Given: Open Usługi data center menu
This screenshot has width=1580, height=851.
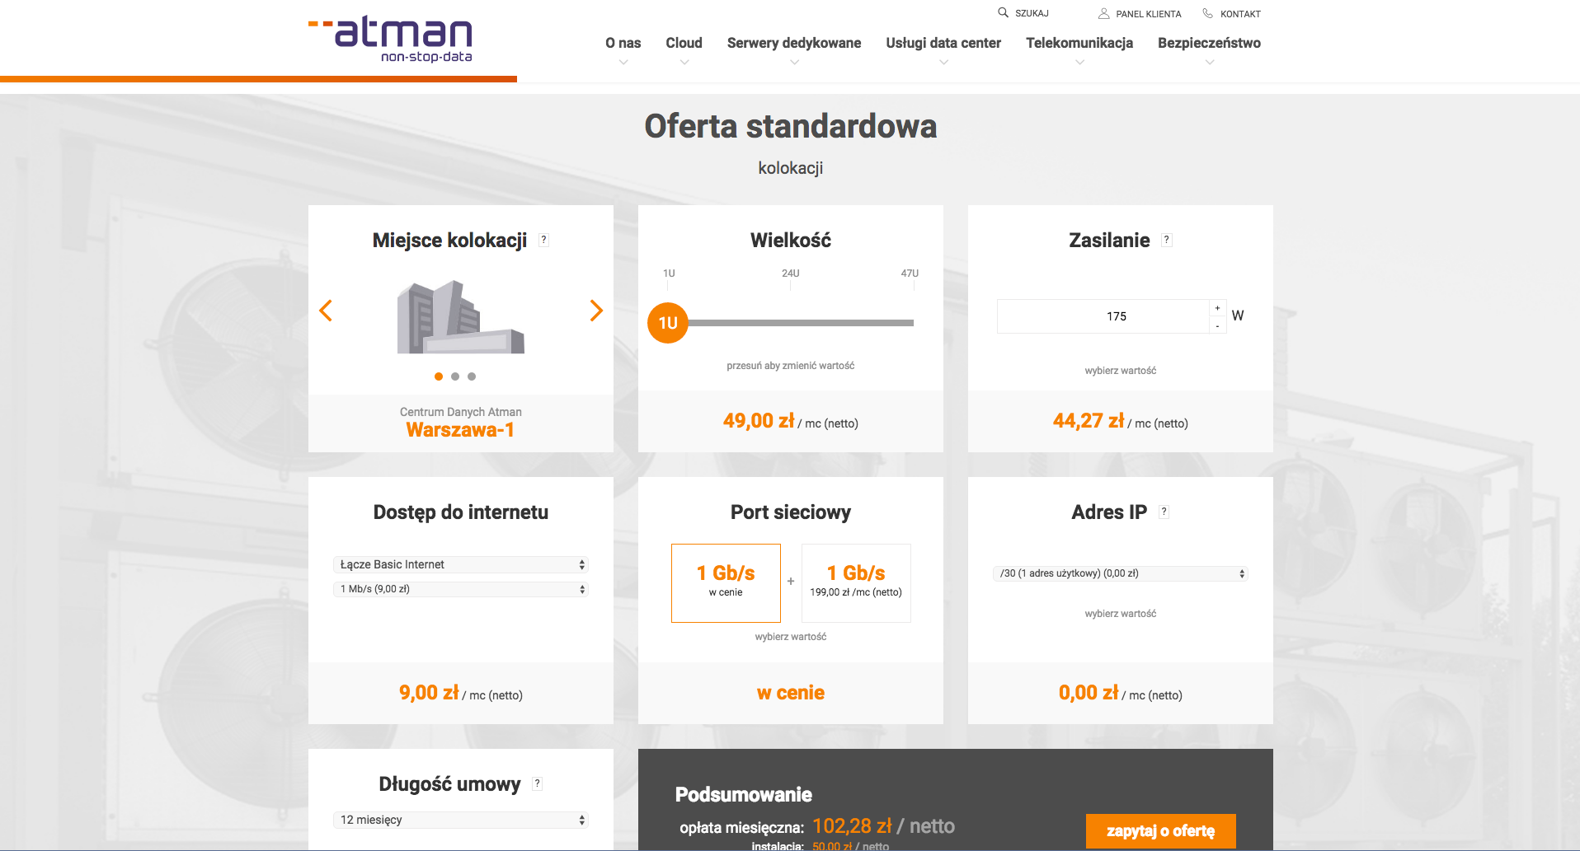Looking at the screenshot, I should pyautogui.click(x=943, y=43).
